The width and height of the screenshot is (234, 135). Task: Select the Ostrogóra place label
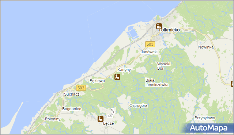pyautogui.click(x=138, y=105)
